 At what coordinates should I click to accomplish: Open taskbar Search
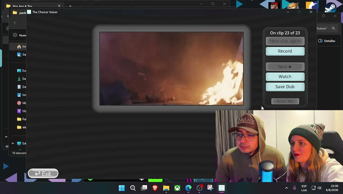coord(133,188)
